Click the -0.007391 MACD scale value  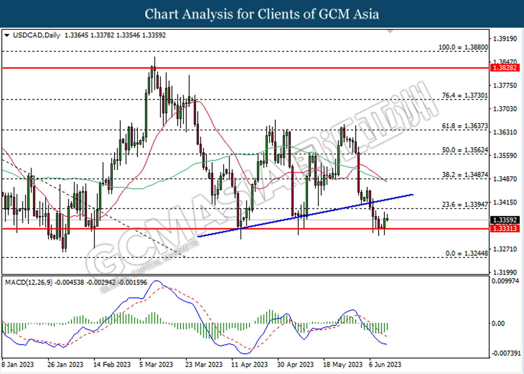tap(506, 353)
